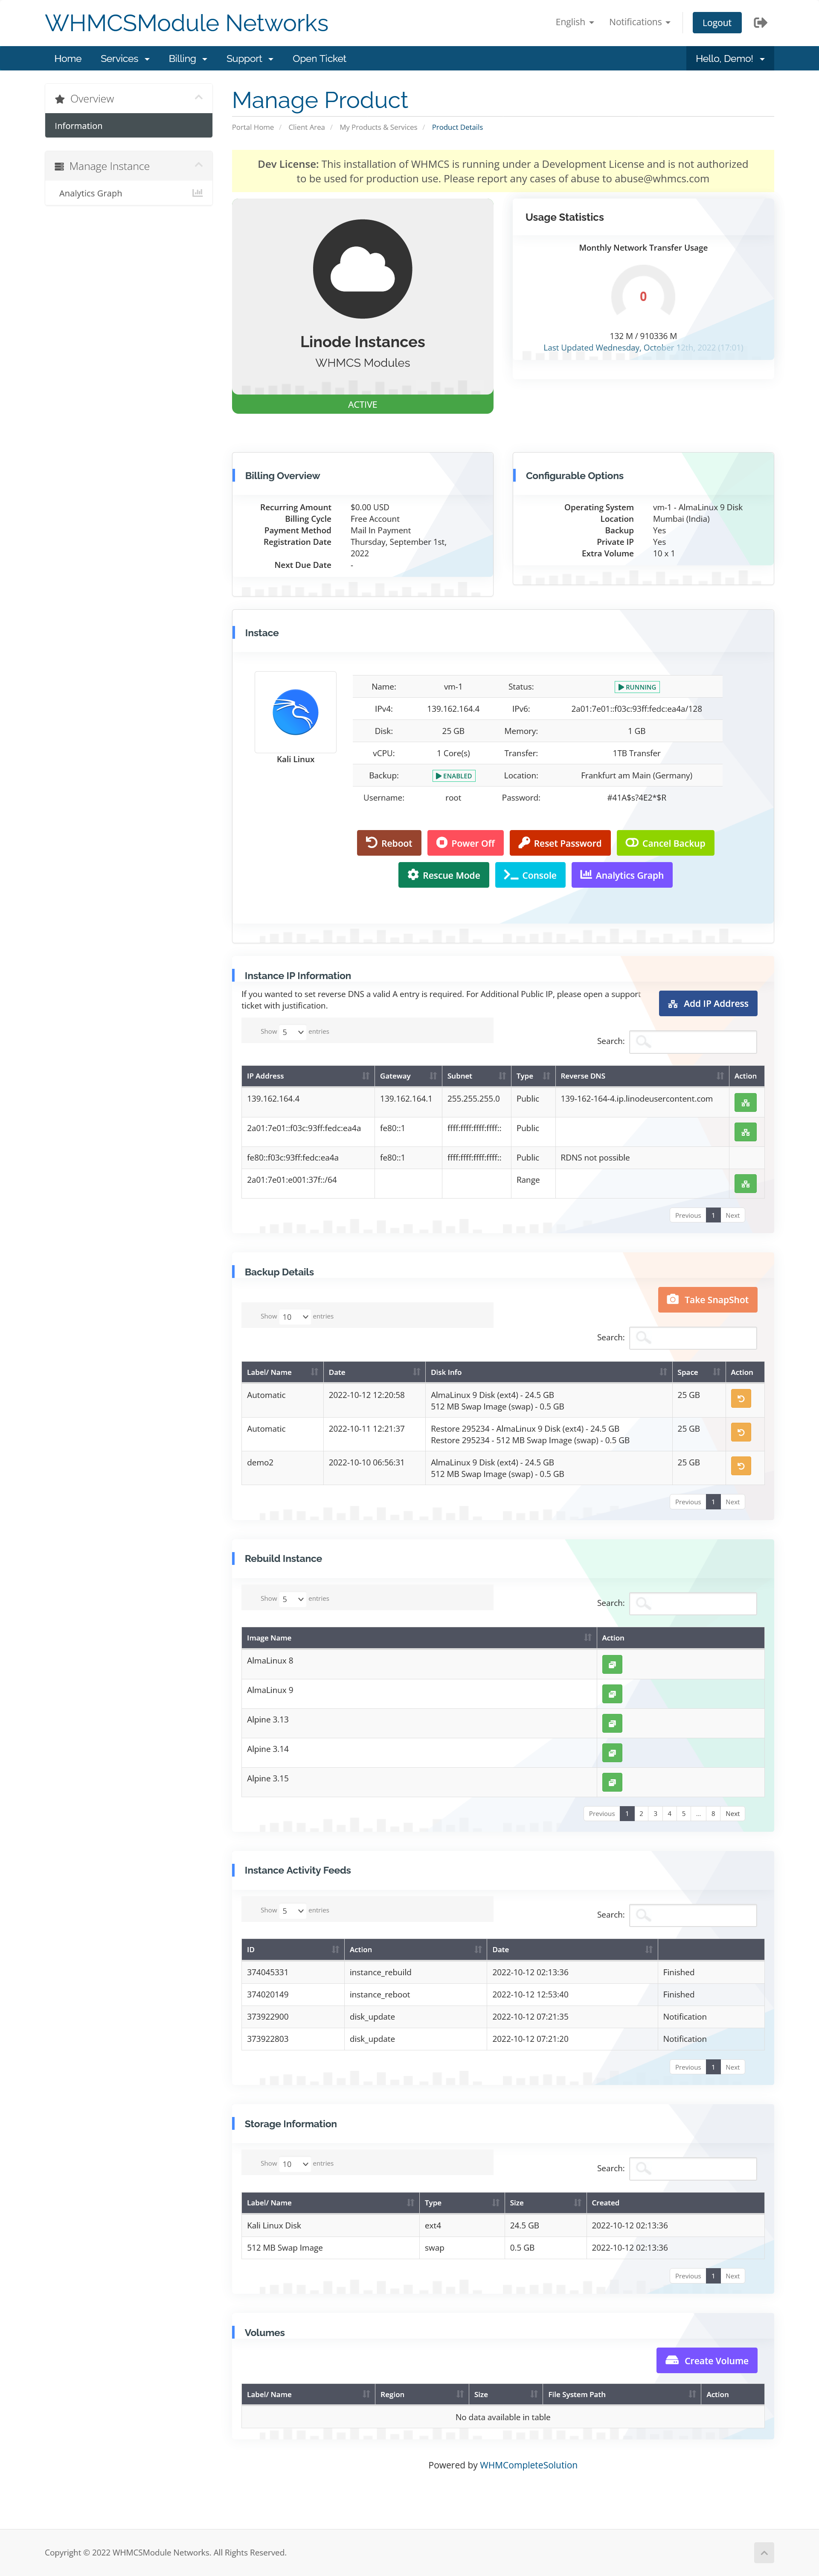Go to page 8 of Rebuild Instance

(713, 1813)
